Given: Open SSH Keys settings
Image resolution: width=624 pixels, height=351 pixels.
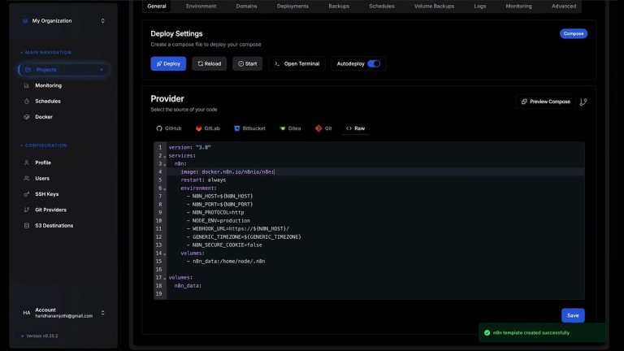Looking at the screenshot, I should pos(63,194).
